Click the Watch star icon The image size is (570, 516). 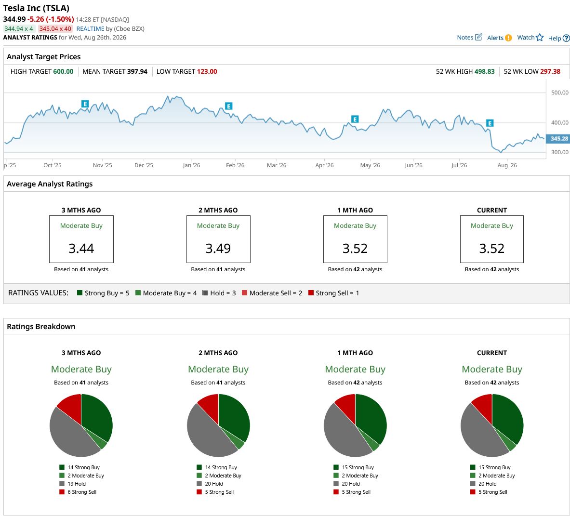pos(540,38)
